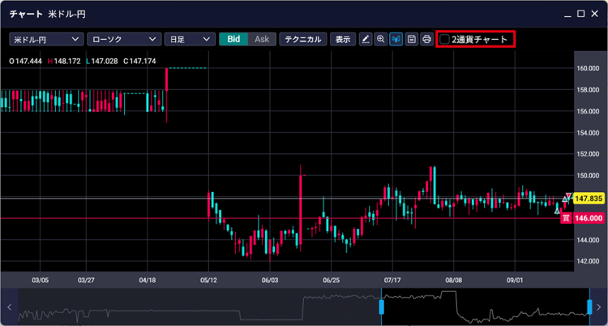This screenshot has height=326, width=608.
Task: Open the テクニカル menu
Action: pos(303,39)
